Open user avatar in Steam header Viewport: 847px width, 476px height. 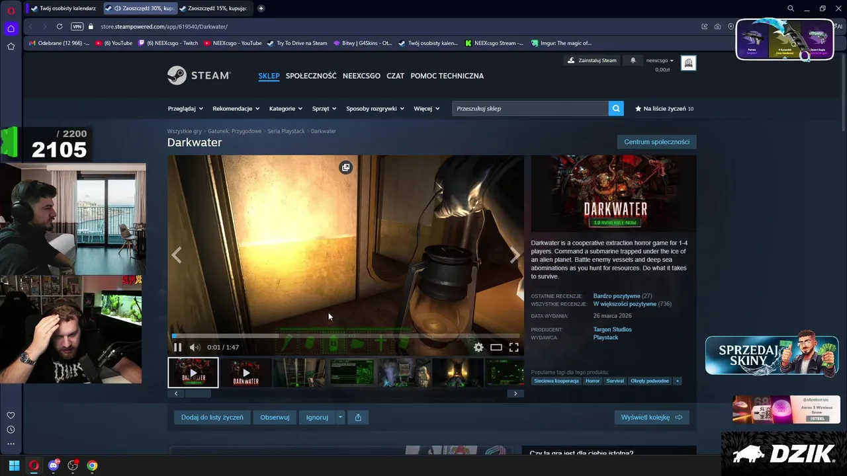[688, 63]
